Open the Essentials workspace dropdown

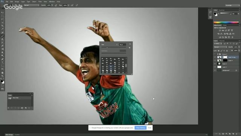pyautogui.click(x=232, y=5)
